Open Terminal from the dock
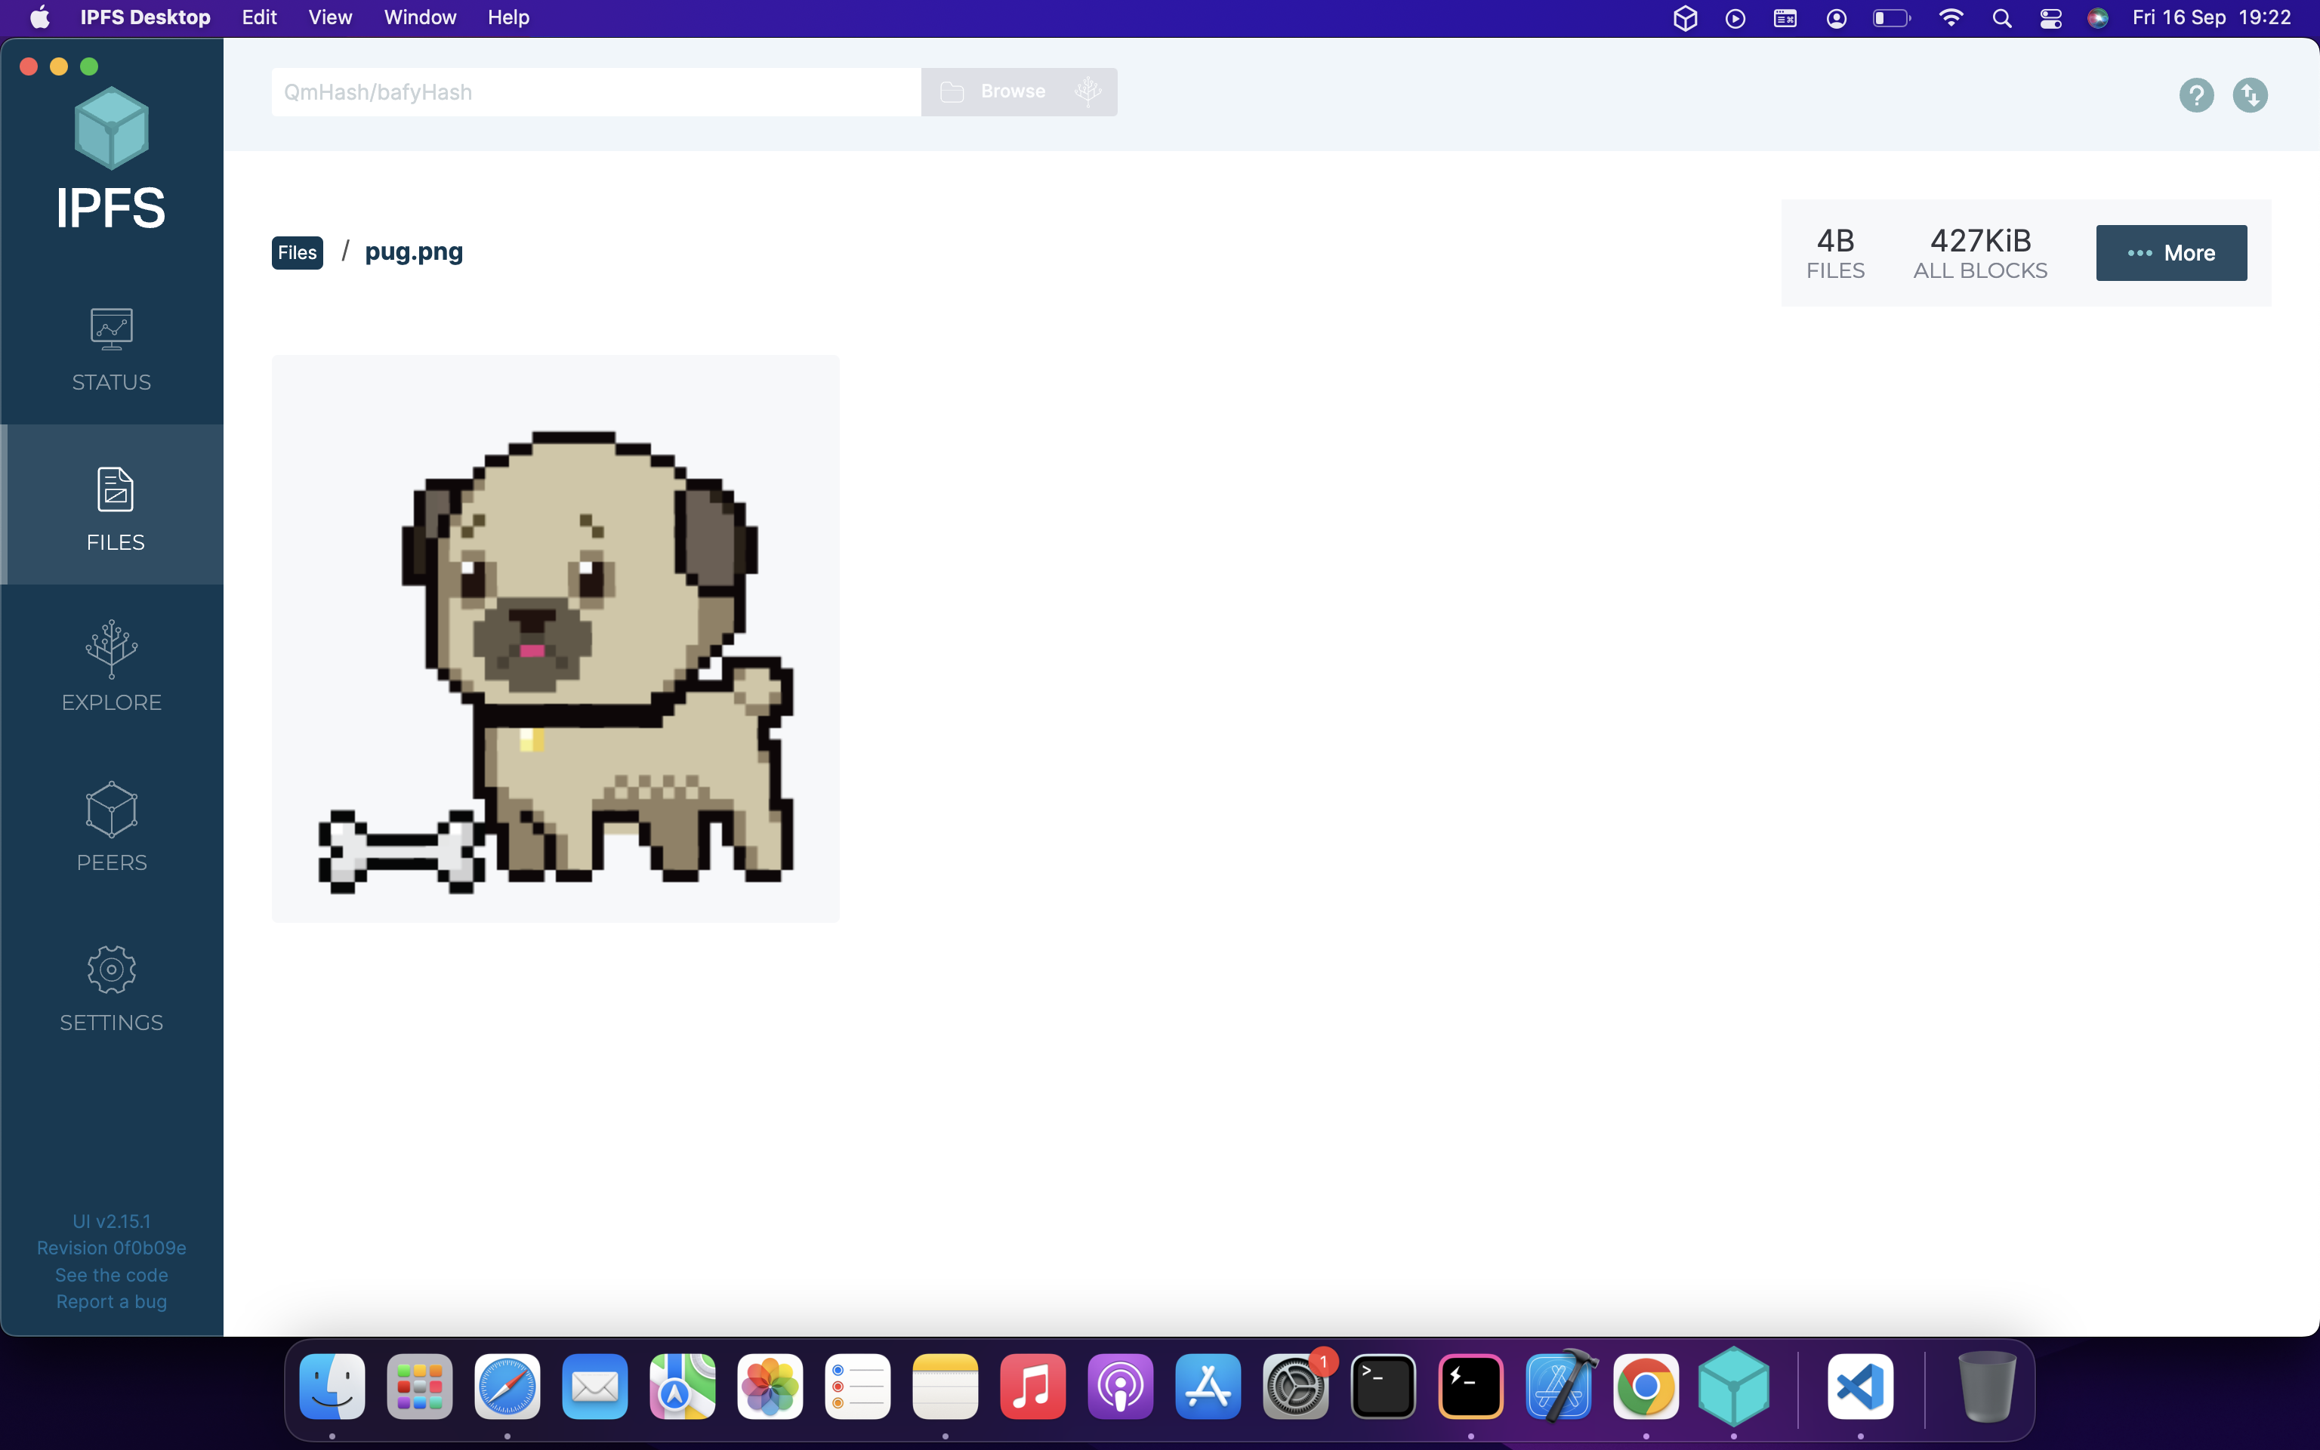 tap(1384, 1387)
